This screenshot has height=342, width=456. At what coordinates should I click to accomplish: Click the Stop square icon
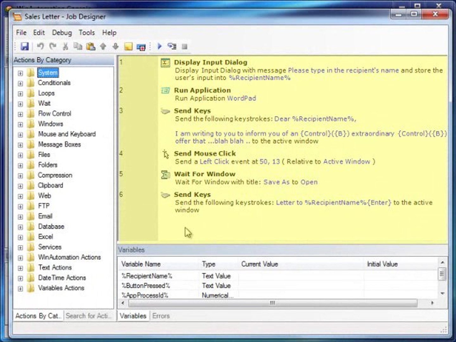pos(185,47)
